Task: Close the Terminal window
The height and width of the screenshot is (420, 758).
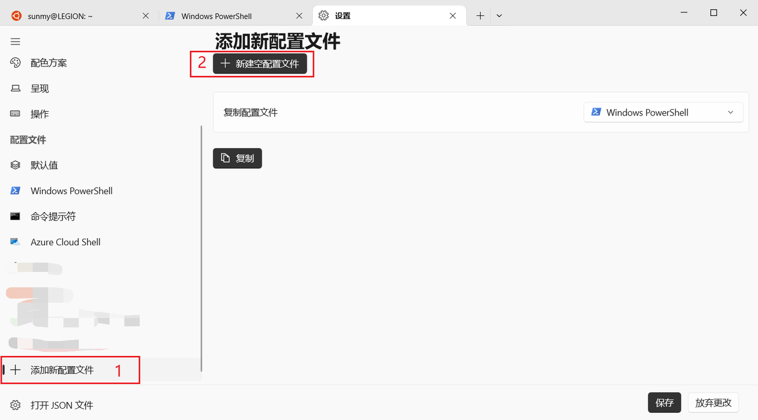Action: click(744, 13)
